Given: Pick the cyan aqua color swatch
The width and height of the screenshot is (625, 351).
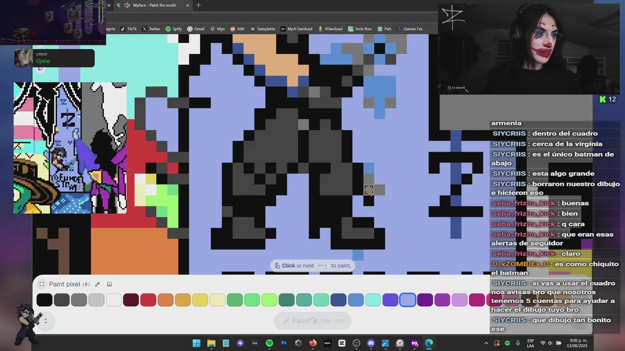Looking at the screenshot, I should pos(373,300).
